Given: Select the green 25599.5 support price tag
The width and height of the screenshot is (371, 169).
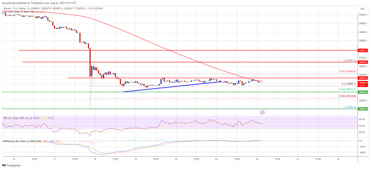Looking at the screenshot, I should coord(363,92).
